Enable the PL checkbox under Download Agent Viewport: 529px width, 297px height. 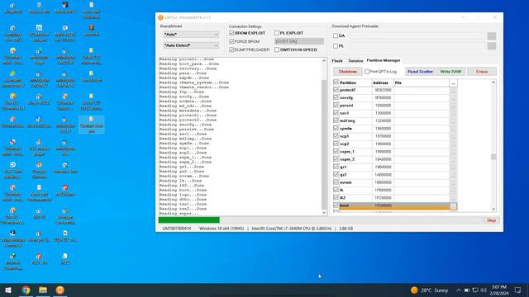(x=336, y=46)
